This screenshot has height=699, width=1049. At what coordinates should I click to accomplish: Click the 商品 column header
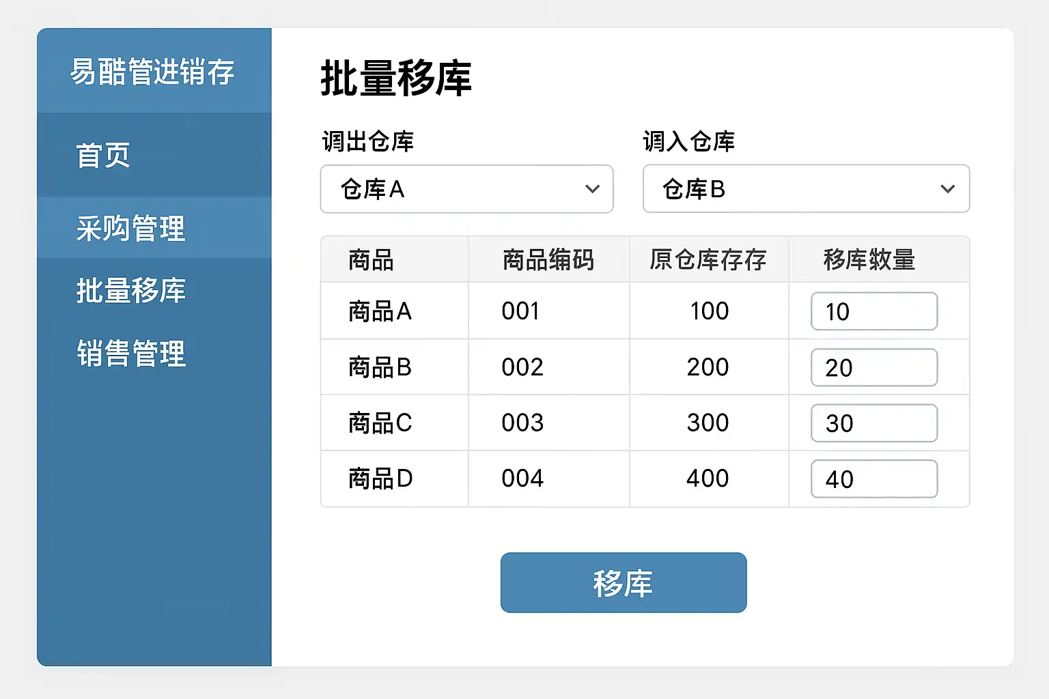pos(371,260)
